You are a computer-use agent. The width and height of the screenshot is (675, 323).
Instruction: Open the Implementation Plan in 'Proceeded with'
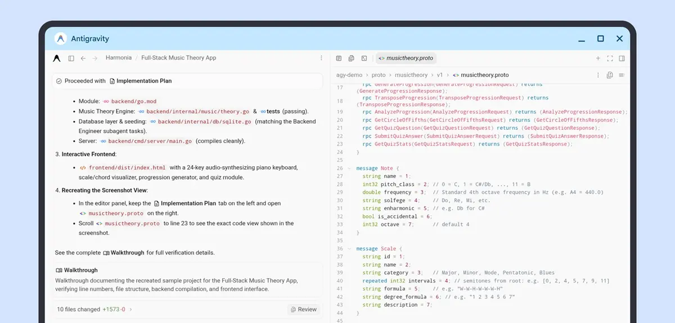[144, 81]
